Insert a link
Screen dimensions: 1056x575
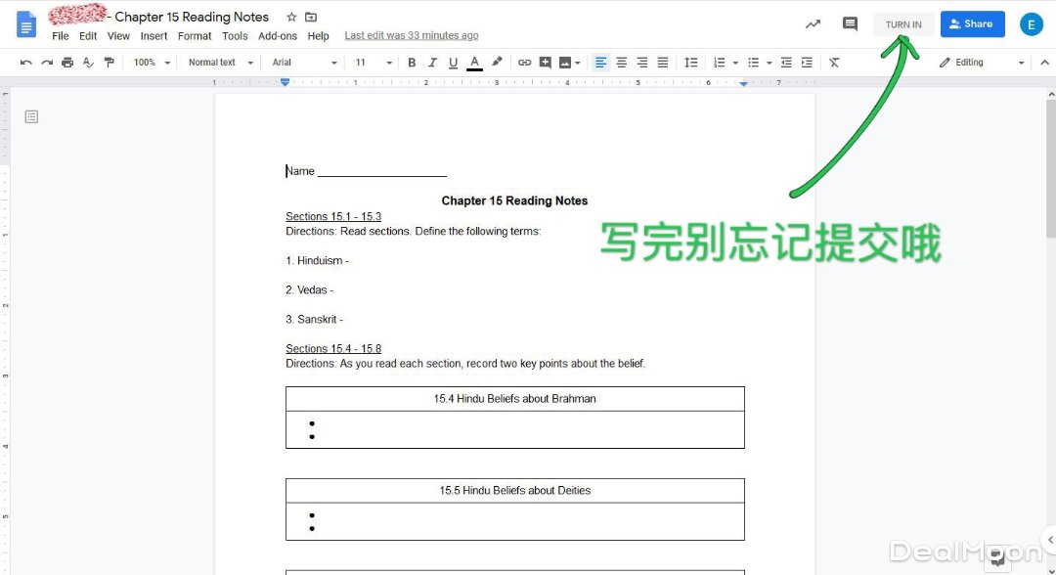[524, 62]
